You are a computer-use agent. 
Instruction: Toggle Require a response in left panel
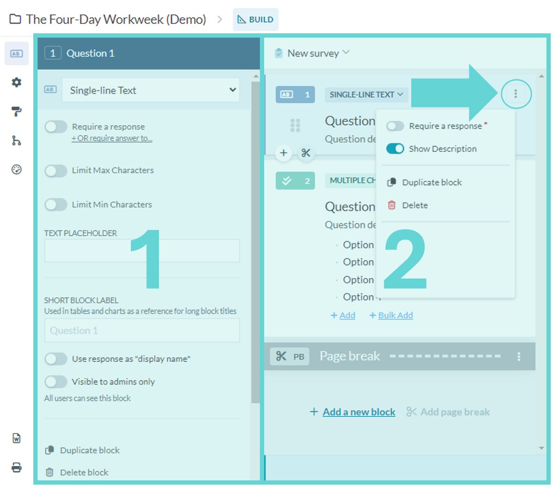tap(56, 127)
